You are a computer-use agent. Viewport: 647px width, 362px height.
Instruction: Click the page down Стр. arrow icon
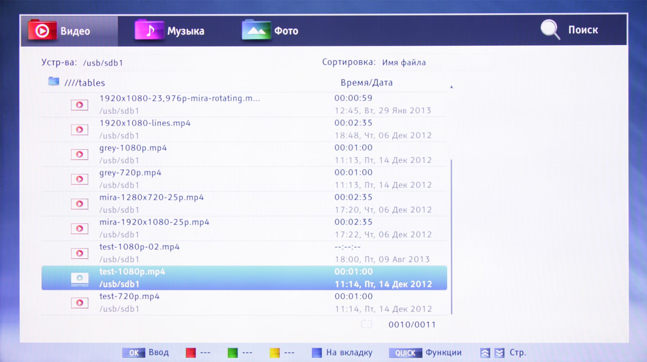click(x=499, y=353)
